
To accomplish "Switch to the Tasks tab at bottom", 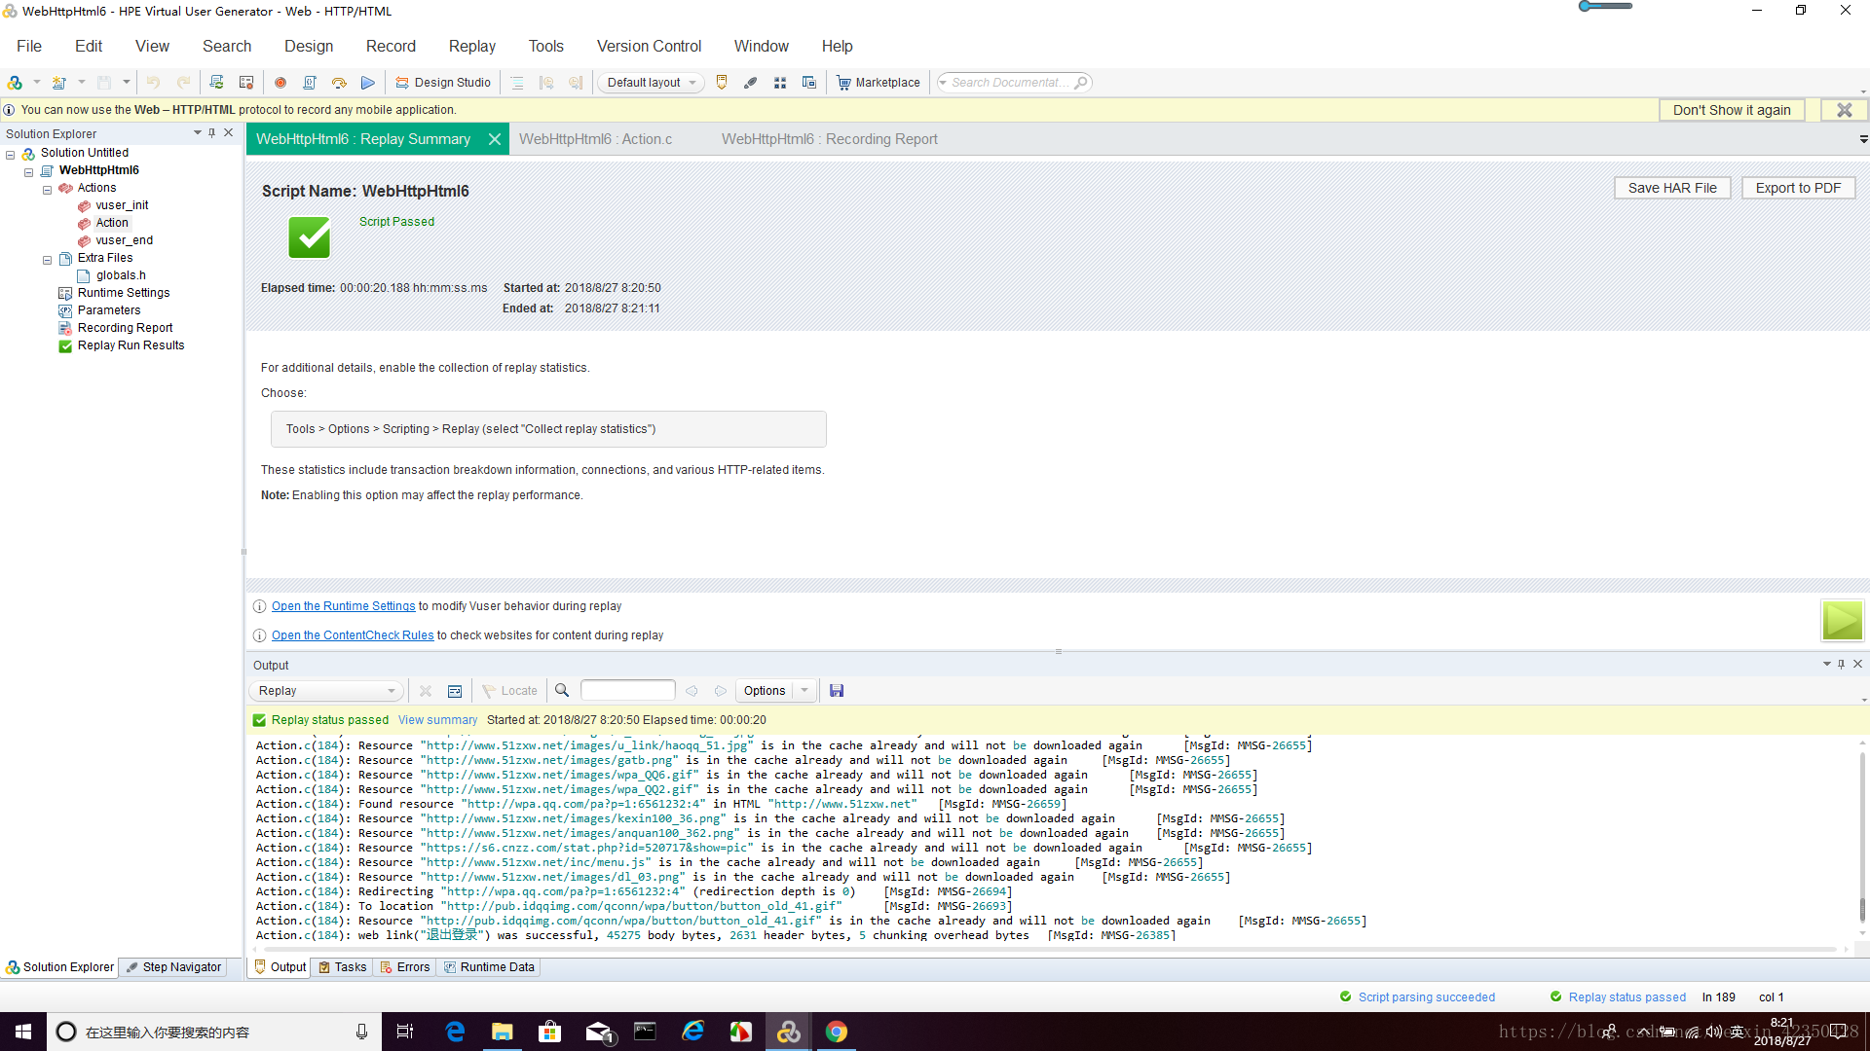I will click(343, 967).
